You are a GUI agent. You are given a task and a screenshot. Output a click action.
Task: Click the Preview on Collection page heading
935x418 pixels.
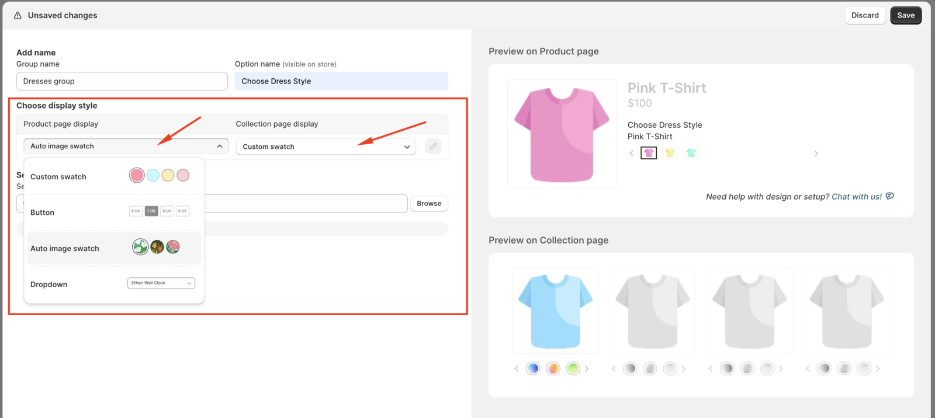tap(548, 240)
